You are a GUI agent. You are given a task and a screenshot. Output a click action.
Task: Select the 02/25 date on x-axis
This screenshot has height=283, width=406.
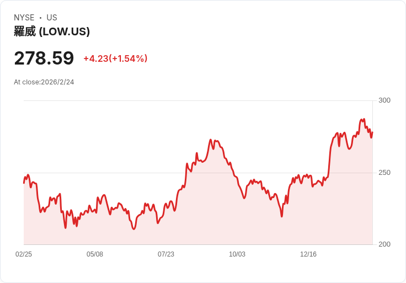pyautogui.click(x=24, y=254)
